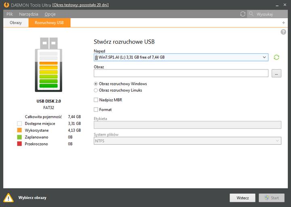Click the 3,31 GB available space value
This screenshot has height=207, width=291.
74,124
